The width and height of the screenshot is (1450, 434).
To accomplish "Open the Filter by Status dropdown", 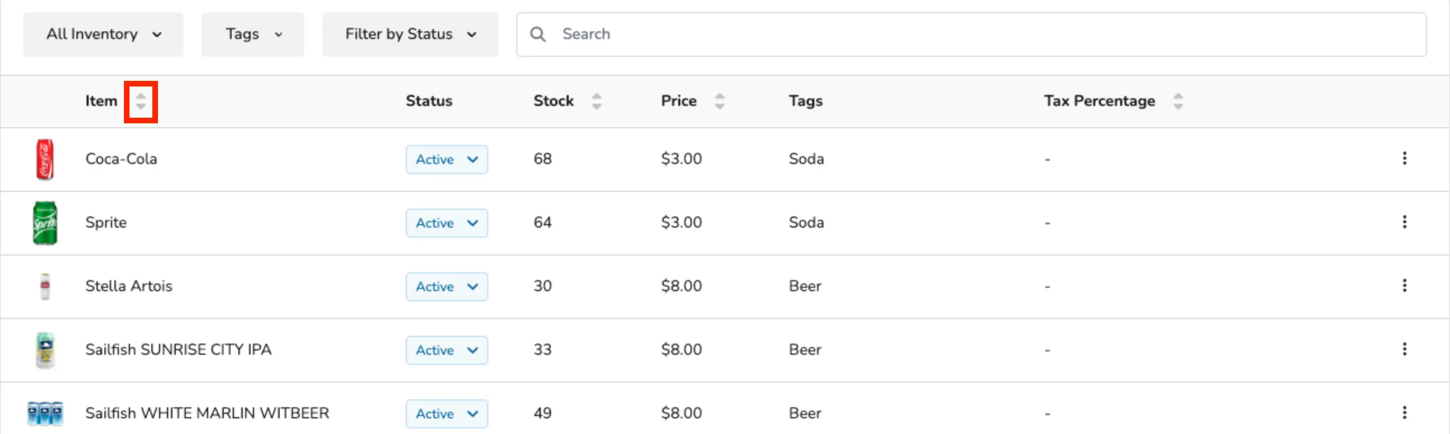I will click(410, 35).
